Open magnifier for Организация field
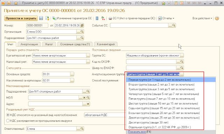 coord(82,32)
